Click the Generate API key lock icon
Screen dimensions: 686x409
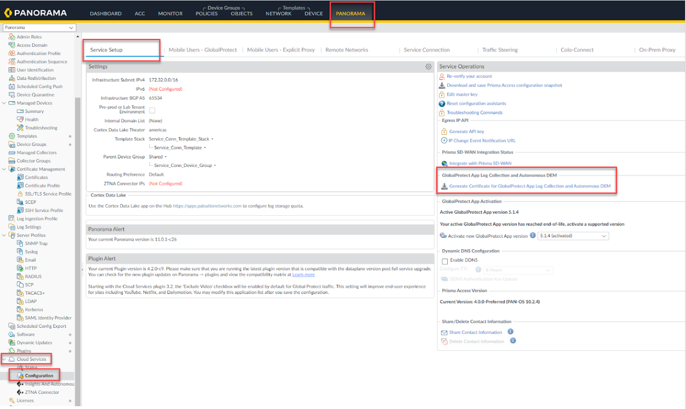click(444, 132)
